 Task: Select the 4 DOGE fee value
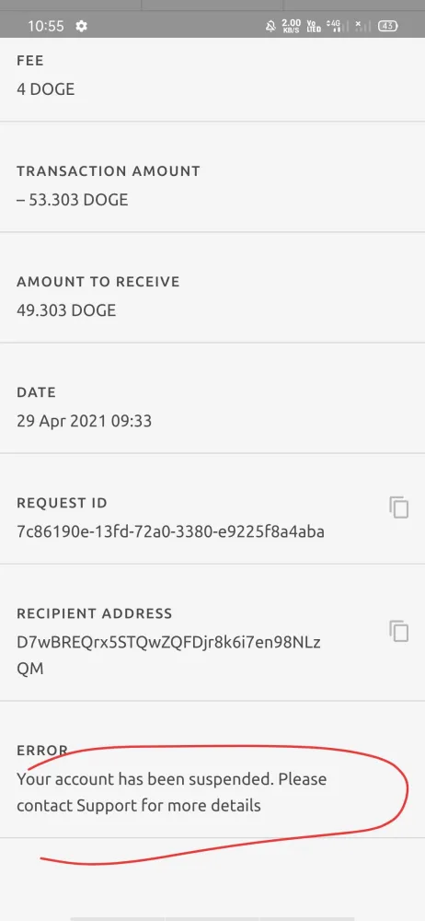(x=46, y=89)
